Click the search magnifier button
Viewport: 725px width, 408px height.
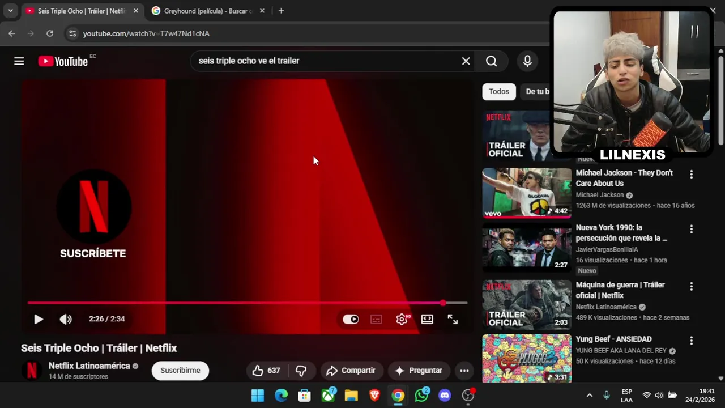coord(491,61)
